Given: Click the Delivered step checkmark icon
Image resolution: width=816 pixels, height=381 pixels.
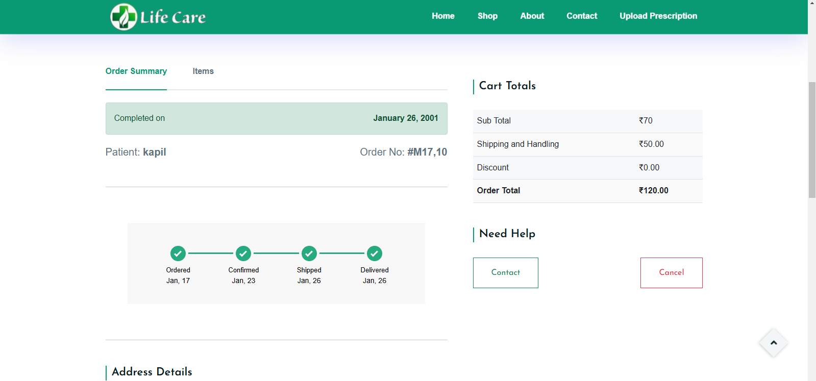Looking at the screenshot, I should coord(375,253).
